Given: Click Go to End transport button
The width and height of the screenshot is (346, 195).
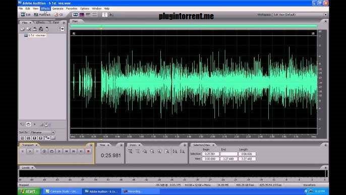Looking at the screenshot, I should pos(81,152).
